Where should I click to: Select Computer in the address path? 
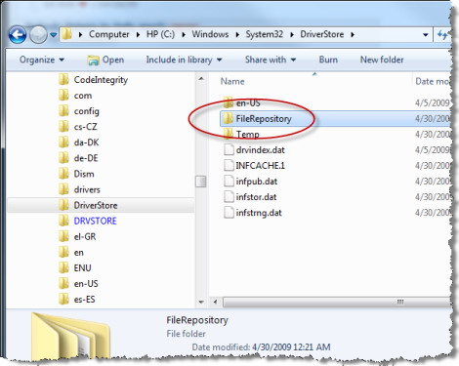tap(108, 34)
